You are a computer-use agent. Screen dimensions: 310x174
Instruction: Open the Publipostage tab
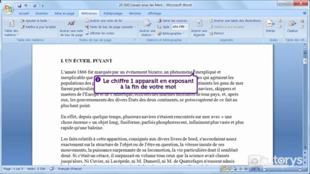113,14
